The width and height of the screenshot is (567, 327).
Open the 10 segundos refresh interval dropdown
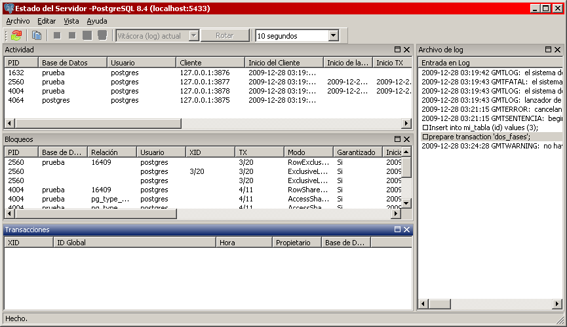(x=334, y=36)
